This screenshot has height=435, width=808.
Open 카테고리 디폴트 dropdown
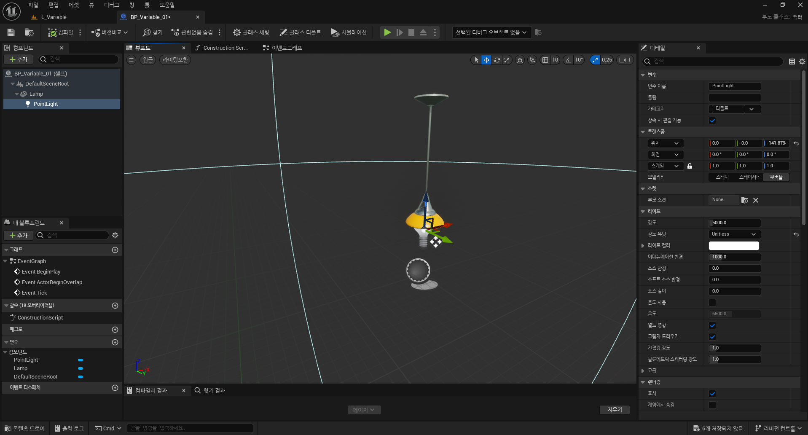[x=735, y=109]
